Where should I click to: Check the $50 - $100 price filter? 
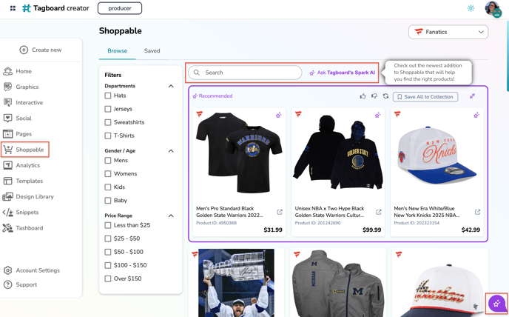coord(108,252)
